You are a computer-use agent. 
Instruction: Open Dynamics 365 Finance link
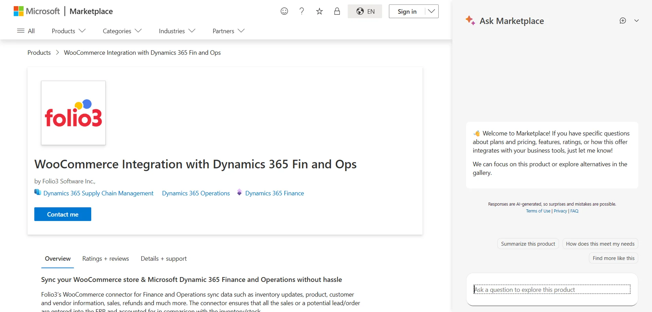[274, 193]
